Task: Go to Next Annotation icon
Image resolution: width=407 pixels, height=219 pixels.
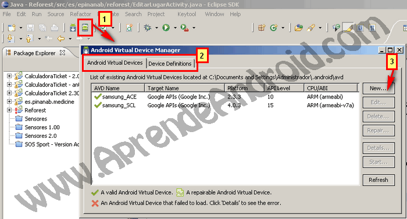Action: pos(10,39)
